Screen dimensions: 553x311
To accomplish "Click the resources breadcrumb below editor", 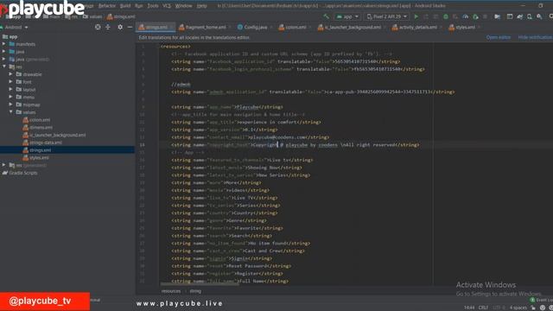I will [171, 291].
